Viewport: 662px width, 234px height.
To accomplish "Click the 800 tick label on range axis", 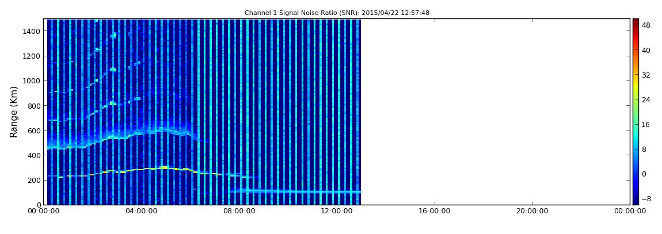I will (x=34, y=106).
